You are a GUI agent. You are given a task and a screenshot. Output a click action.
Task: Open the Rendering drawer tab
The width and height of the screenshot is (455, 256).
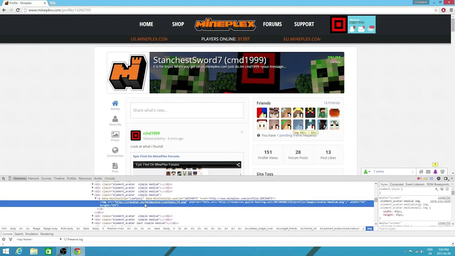pos(47,234)
